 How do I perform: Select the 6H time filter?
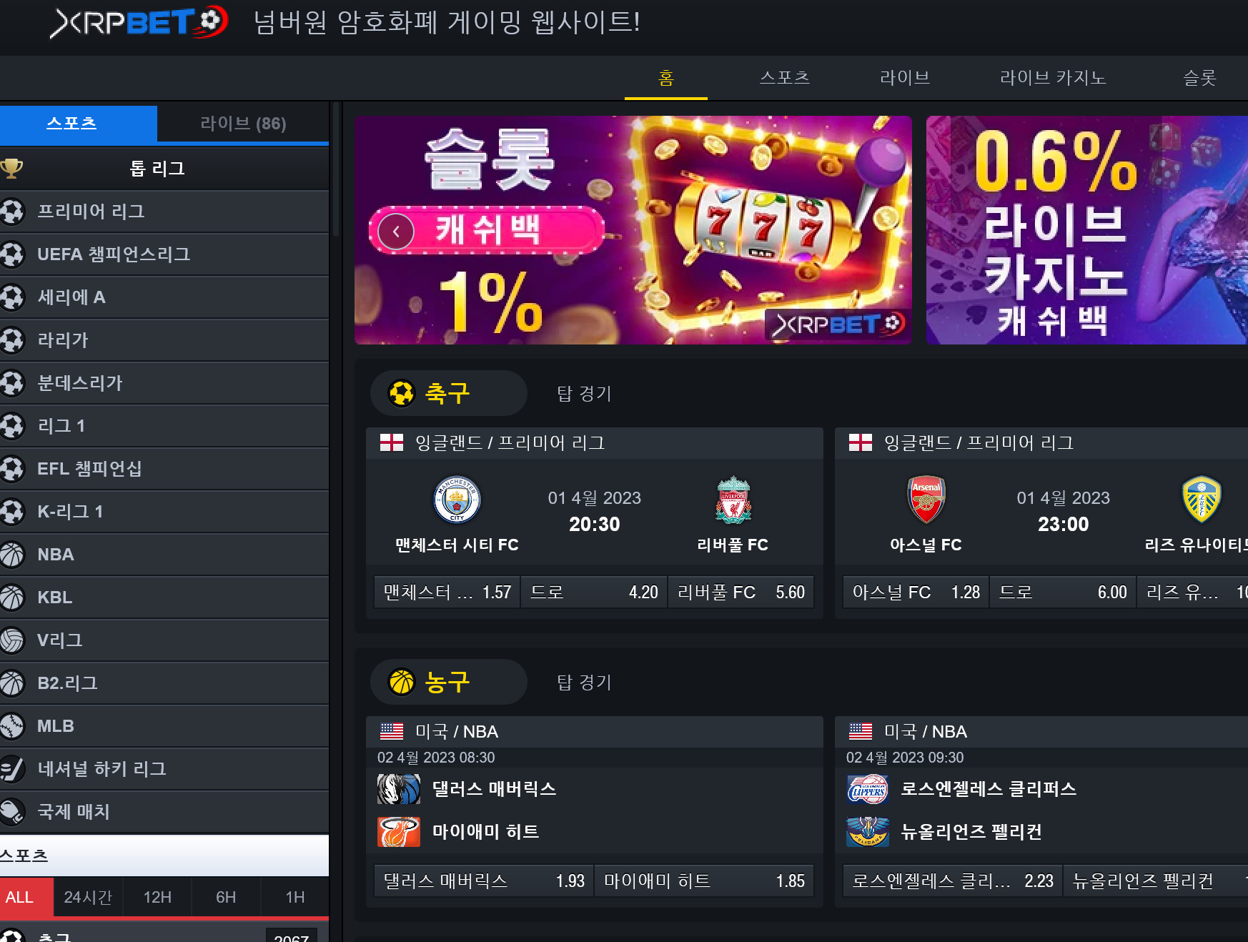[226, 897]
